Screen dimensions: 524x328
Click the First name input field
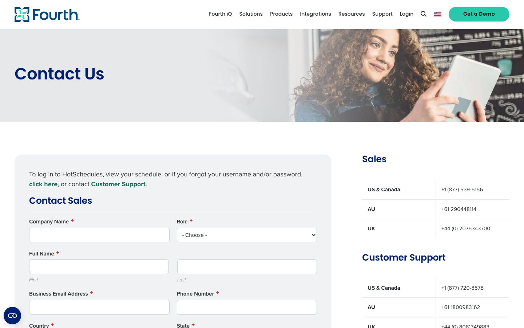[99, 267]
